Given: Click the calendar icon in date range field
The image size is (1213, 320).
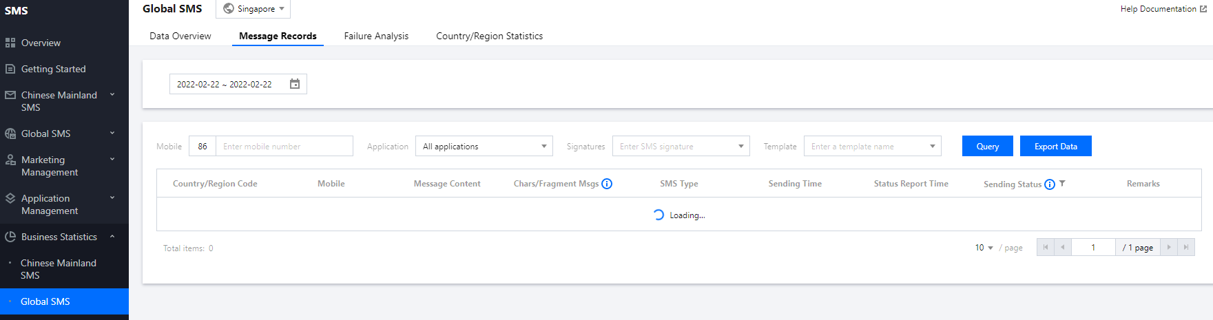Looking at the screenshot, I should coord(295,84).
